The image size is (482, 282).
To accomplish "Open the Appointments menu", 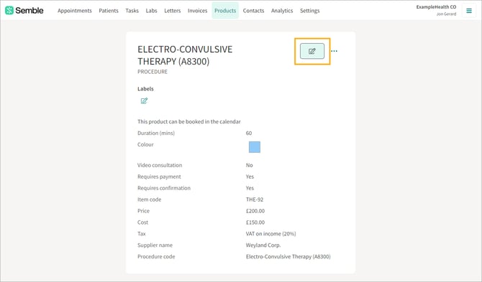I will click(x=75, y=11).
